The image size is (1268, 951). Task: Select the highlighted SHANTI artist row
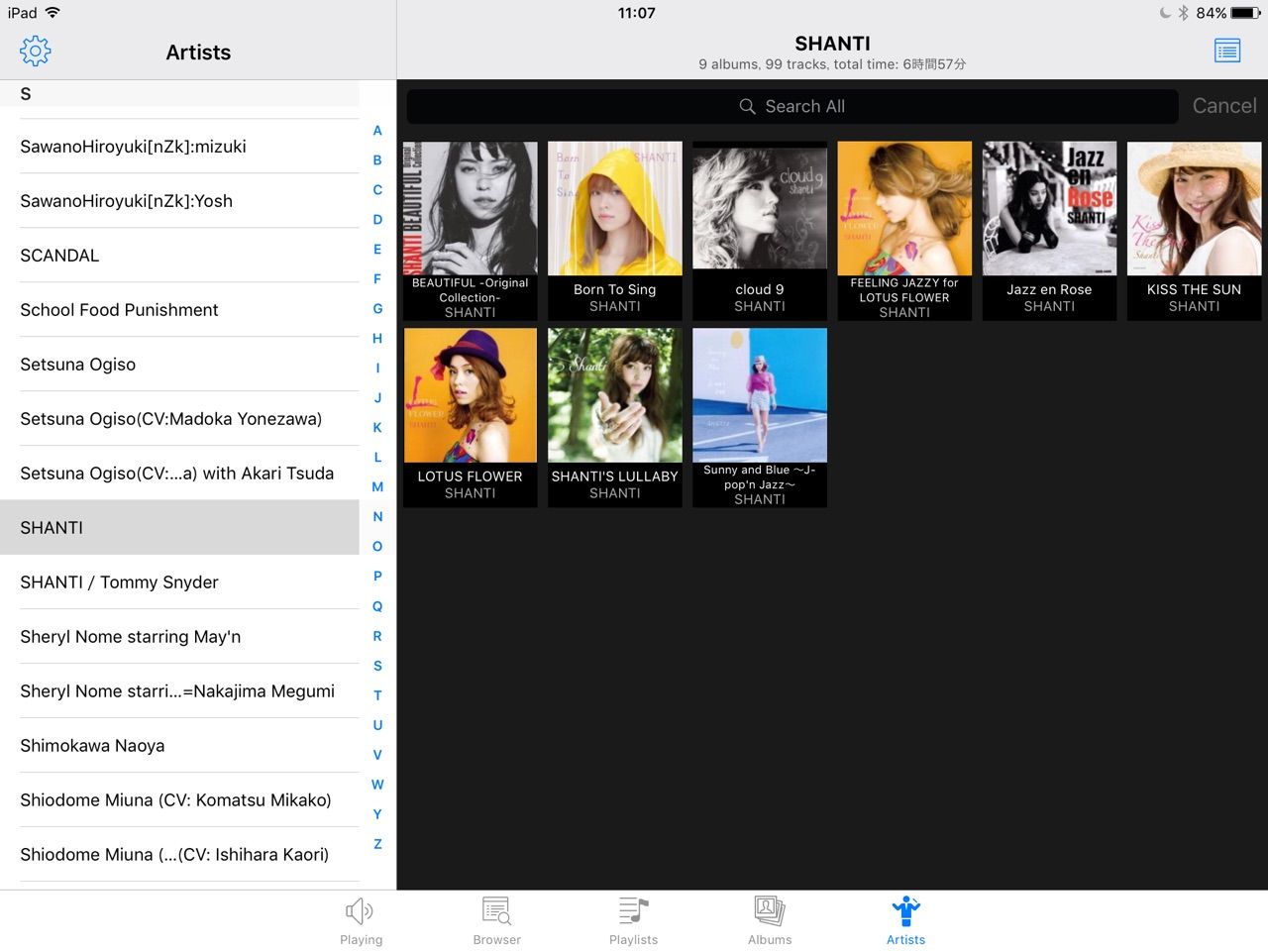click(x=179, y=528)
